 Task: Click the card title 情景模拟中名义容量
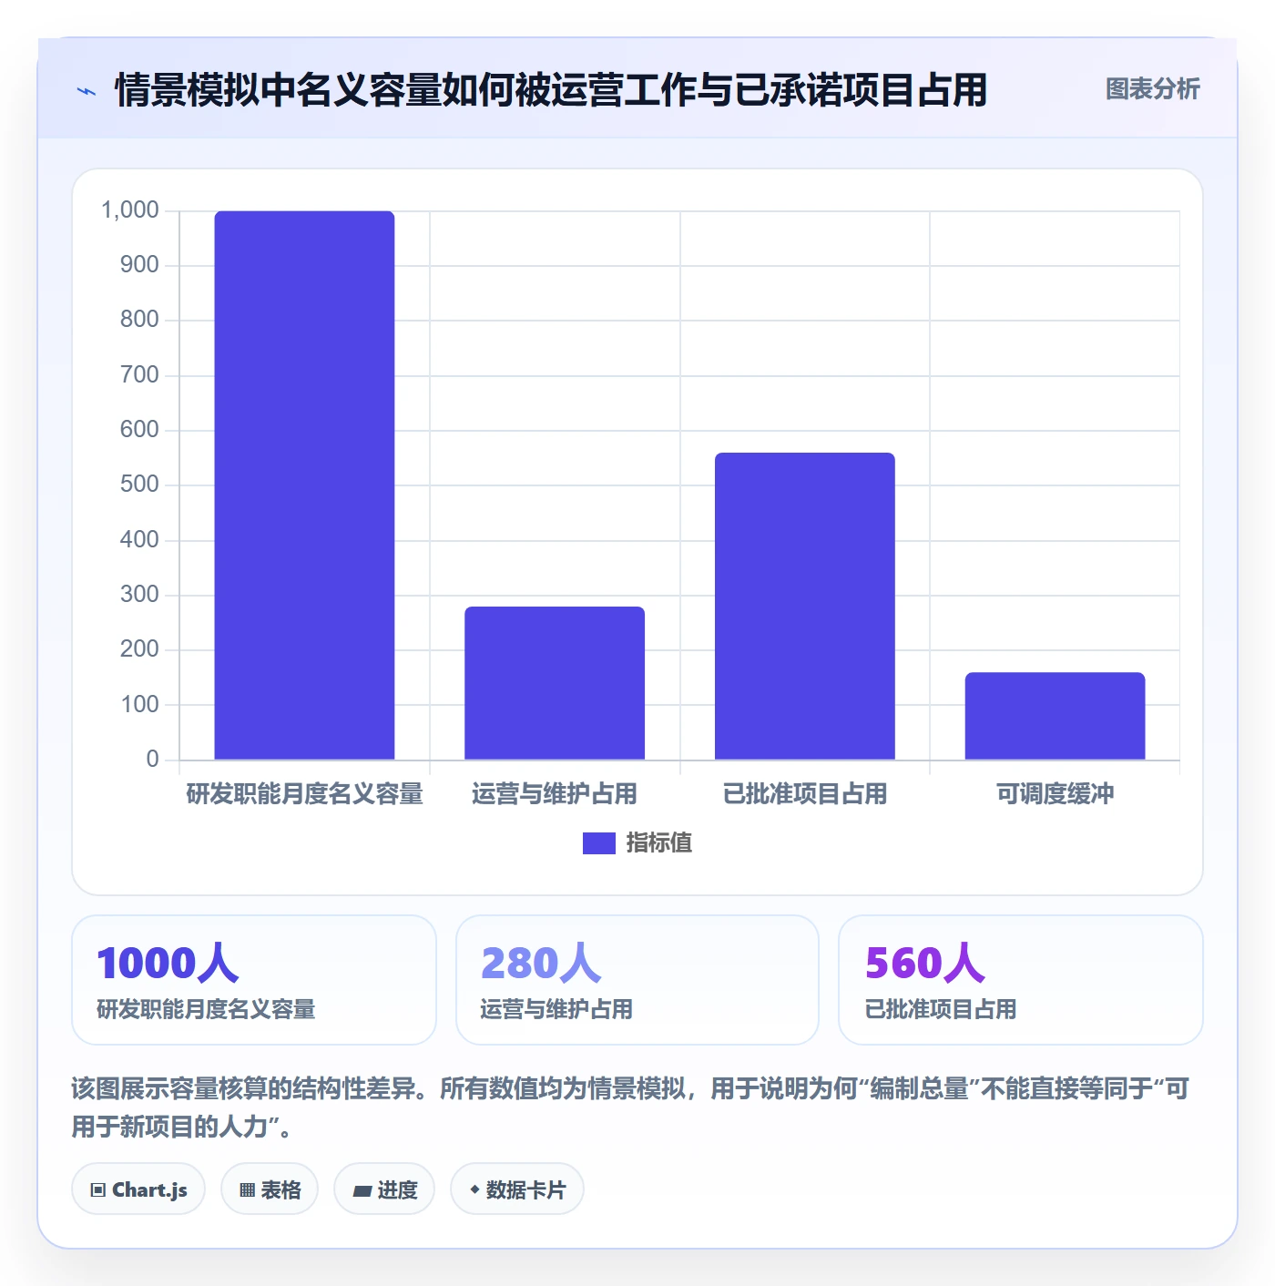pos(551,90)
